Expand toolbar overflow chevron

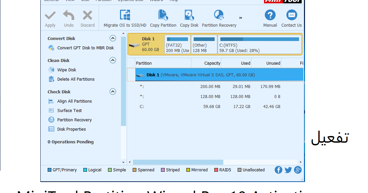tap(241, 18)
